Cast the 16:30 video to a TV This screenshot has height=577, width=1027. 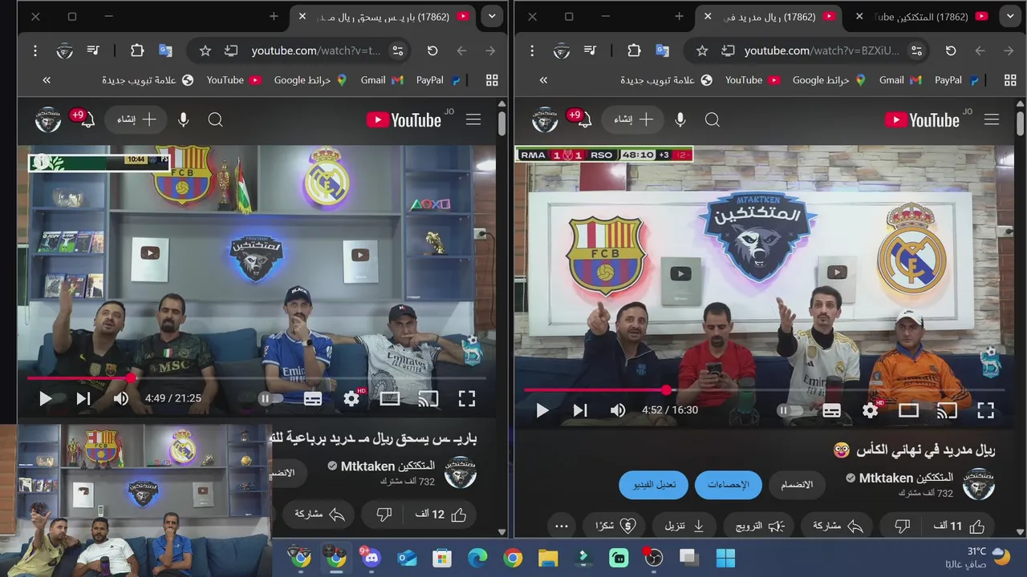(948, 410)
